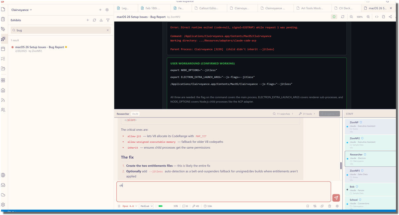Click the bookmark icon below chat input

(308, 206)
